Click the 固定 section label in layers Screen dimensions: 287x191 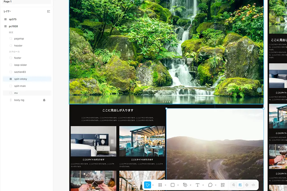[x=11, y=32]
